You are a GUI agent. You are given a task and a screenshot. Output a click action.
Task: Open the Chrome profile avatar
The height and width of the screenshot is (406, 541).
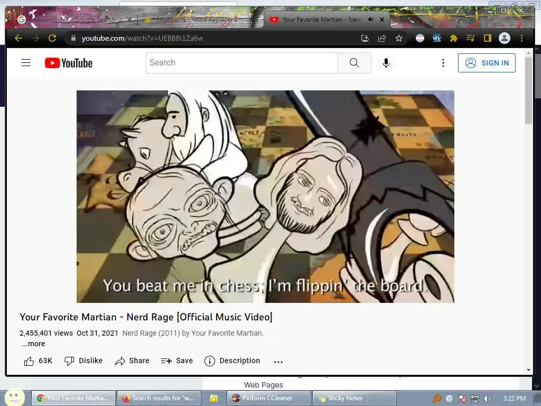tap(505, 38)
